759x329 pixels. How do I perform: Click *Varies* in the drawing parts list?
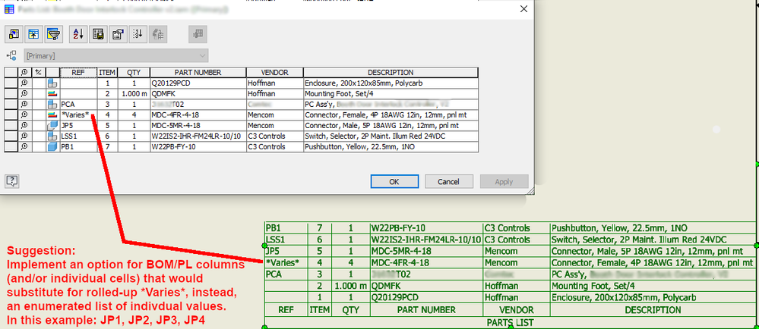click(283, 263)
